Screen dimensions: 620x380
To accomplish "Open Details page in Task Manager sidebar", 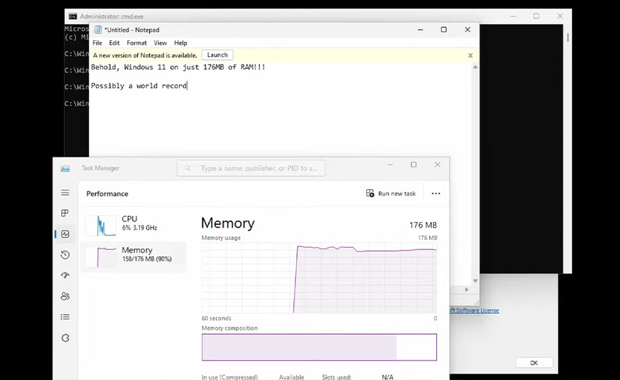I will tap(65, 317).
